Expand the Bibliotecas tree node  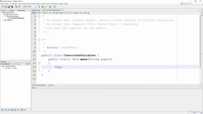3,20
